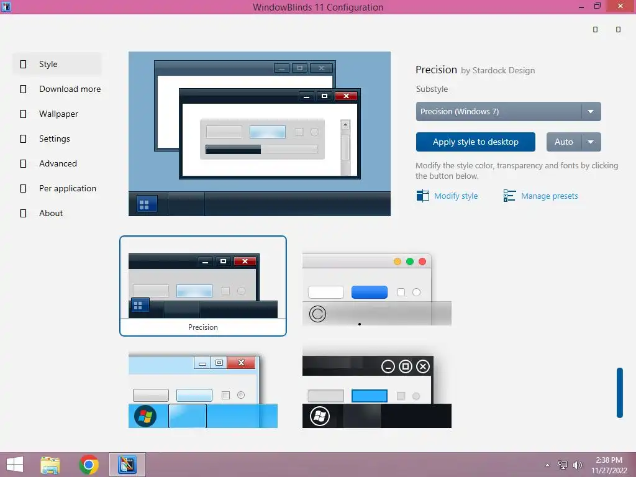636x477 pixels.
Task: Open the Manage presets link
Action: (x=549, y=196)
